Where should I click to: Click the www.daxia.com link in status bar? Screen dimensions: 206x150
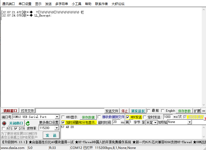pos(13,148)
